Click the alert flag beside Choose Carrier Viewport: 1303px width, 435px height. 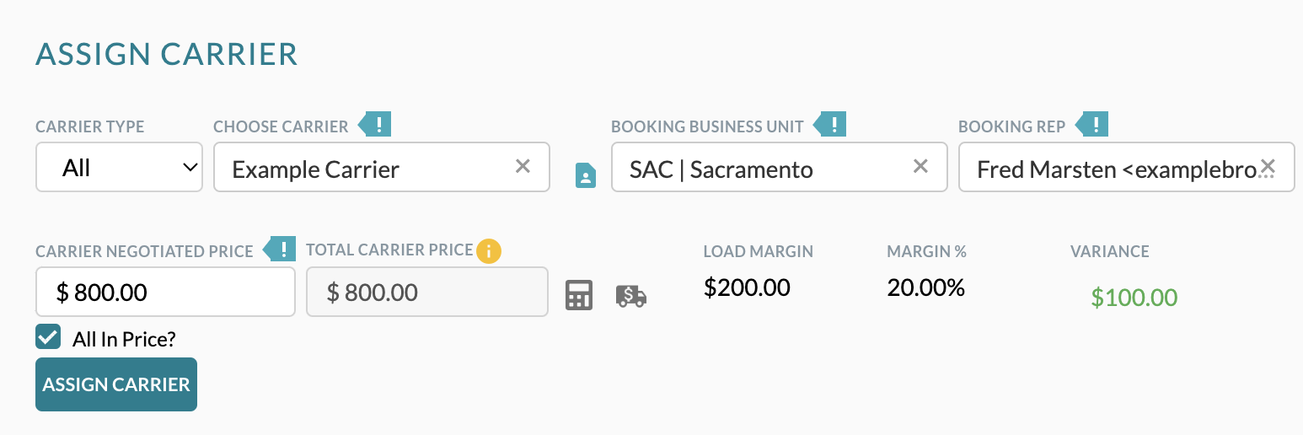pyautogui.click(x=376, y=126)
